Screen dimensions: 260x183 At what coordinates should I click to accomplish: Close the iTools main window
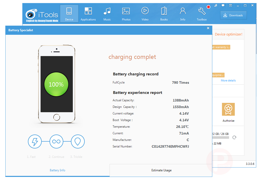tap(252, 5)
